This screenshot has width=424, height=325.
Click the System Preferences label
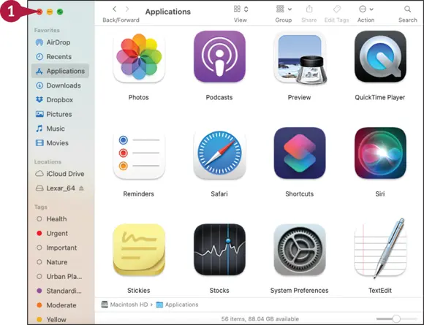tap(299, 291)
